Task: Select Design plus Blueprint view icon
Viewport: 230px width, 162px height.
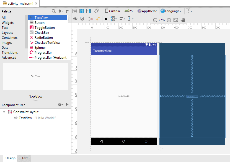Action: click(89, 11)
